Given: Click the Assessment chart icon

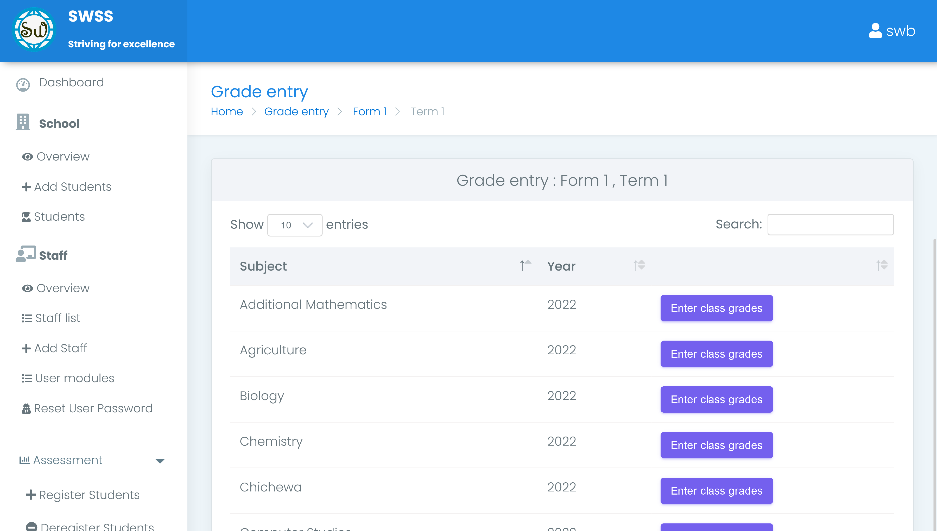Looking at the screenshot, I should click(x=24, y=460).
